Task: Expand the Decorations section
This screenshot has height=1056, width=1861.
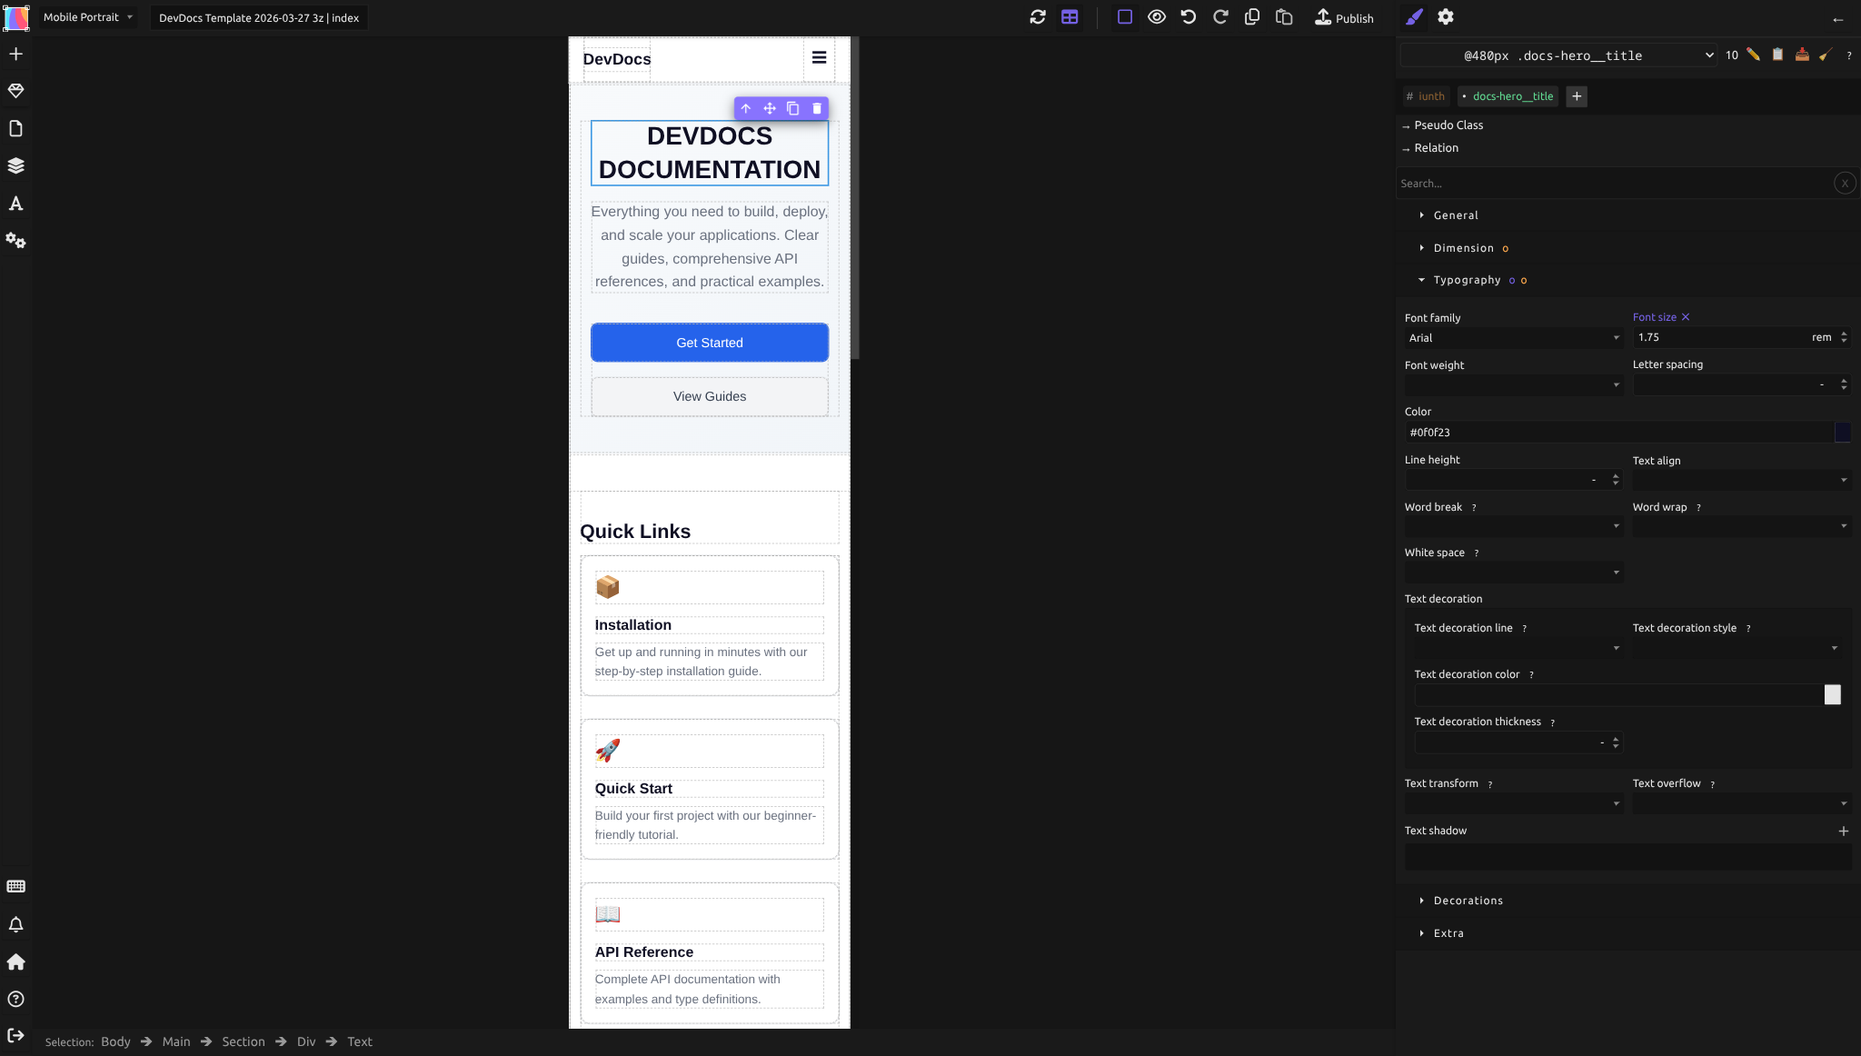Action: coord(1467,900)
